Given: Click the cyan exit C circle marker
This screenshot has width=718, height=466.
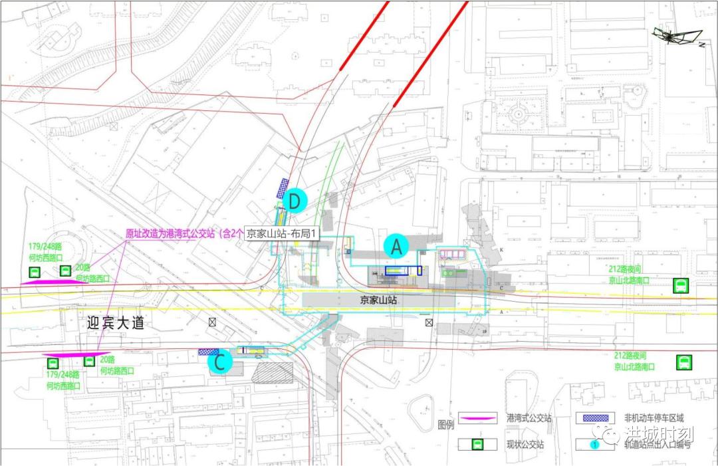Looking at the screenshot, I should pos(220,362).
